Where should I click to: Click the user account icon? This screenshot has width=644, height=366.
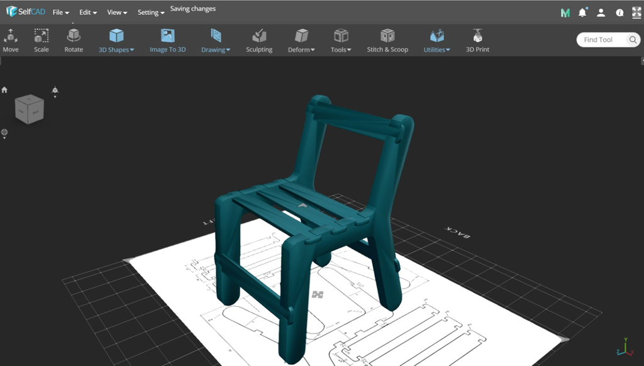pos(601,12)
